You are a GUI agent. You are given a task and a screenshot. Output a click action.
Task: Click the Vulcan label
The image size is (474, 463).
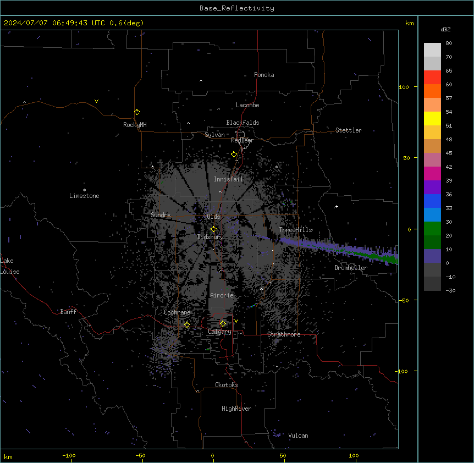tap(299, 436)
